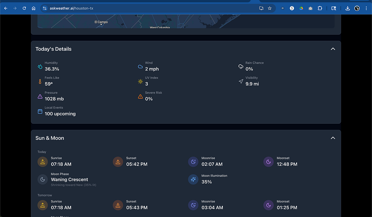Click the Humidity droplet icon
Screen dimensions: 372x217
(x=40, y=67)
